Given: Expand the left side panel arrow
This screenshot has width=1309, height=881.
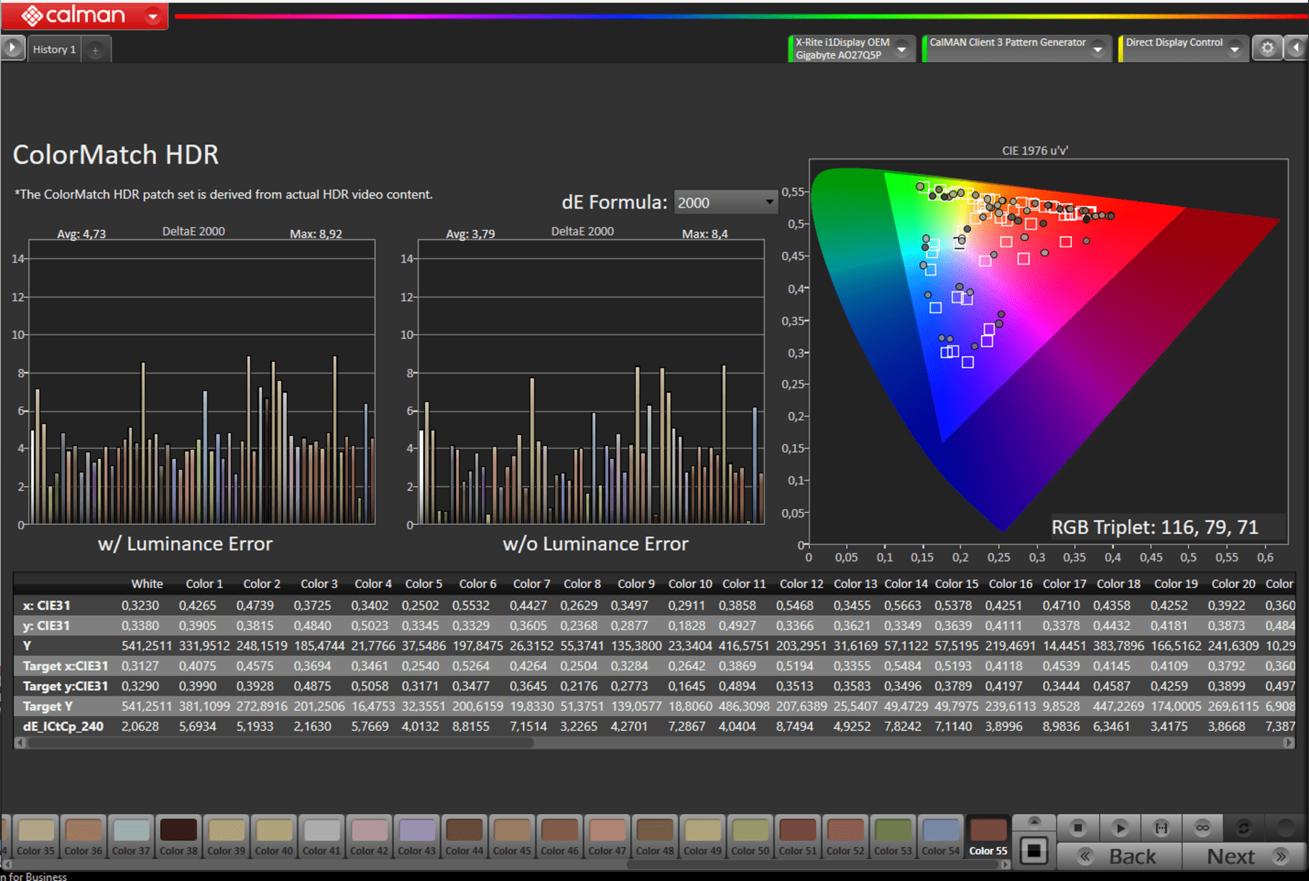Looking at the screenshot, I should click(x=12, y=48).
